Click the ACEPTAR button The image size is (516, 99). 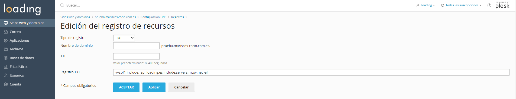point(126,87)
